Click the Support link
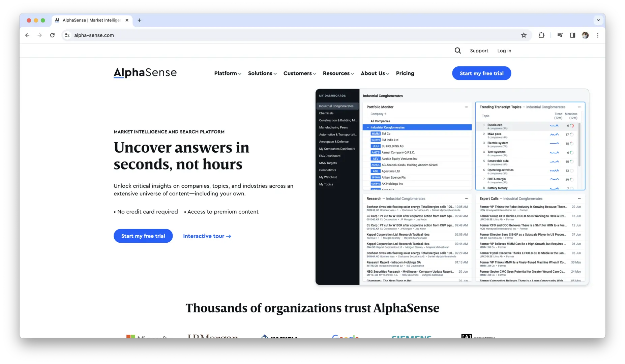The height and width of the screenshot is (364, 625). [479, 51]
